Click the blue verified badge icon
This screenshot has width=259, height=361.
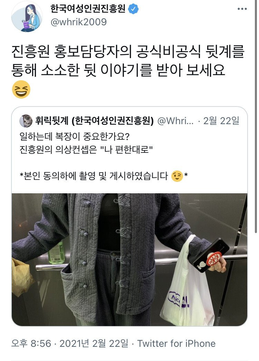[x=133, y=9]
